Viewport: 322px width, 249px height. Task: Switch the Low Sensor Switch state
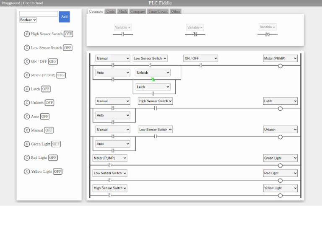point(68,48)
